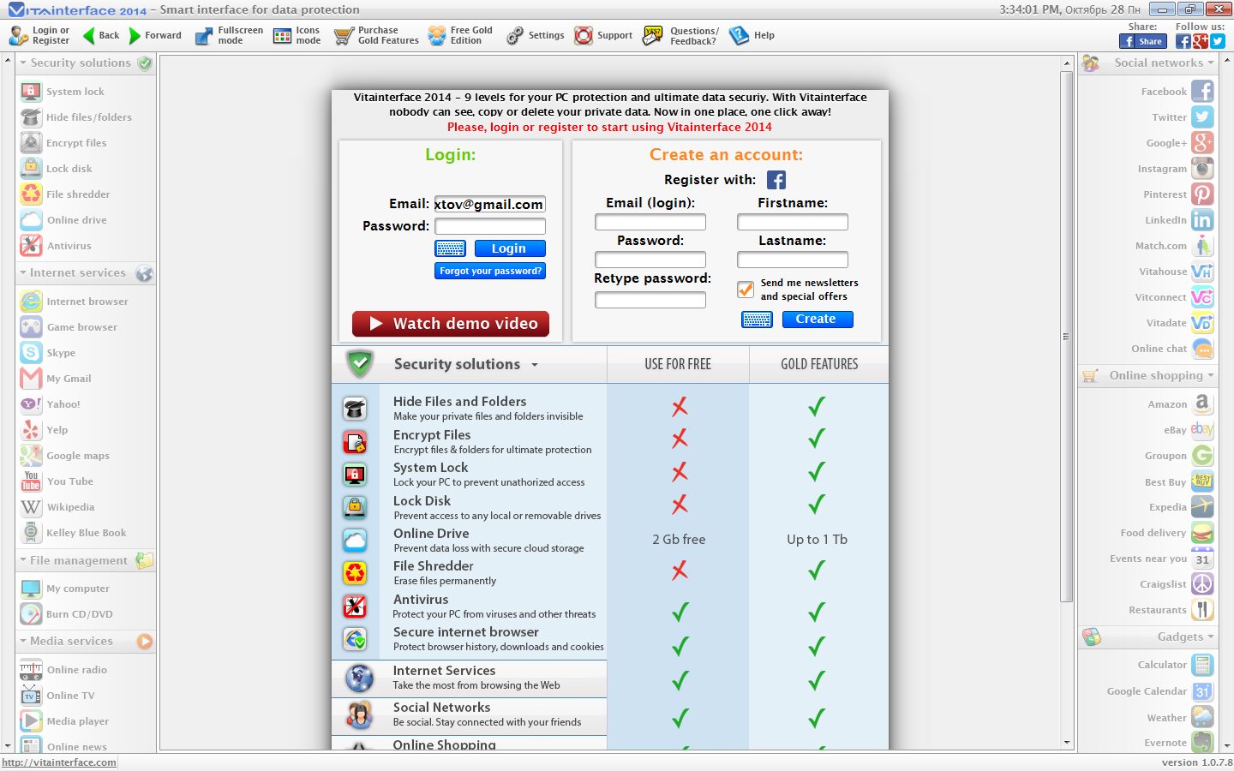Open the Calculator gadget icon

(x=1202, y=665)
